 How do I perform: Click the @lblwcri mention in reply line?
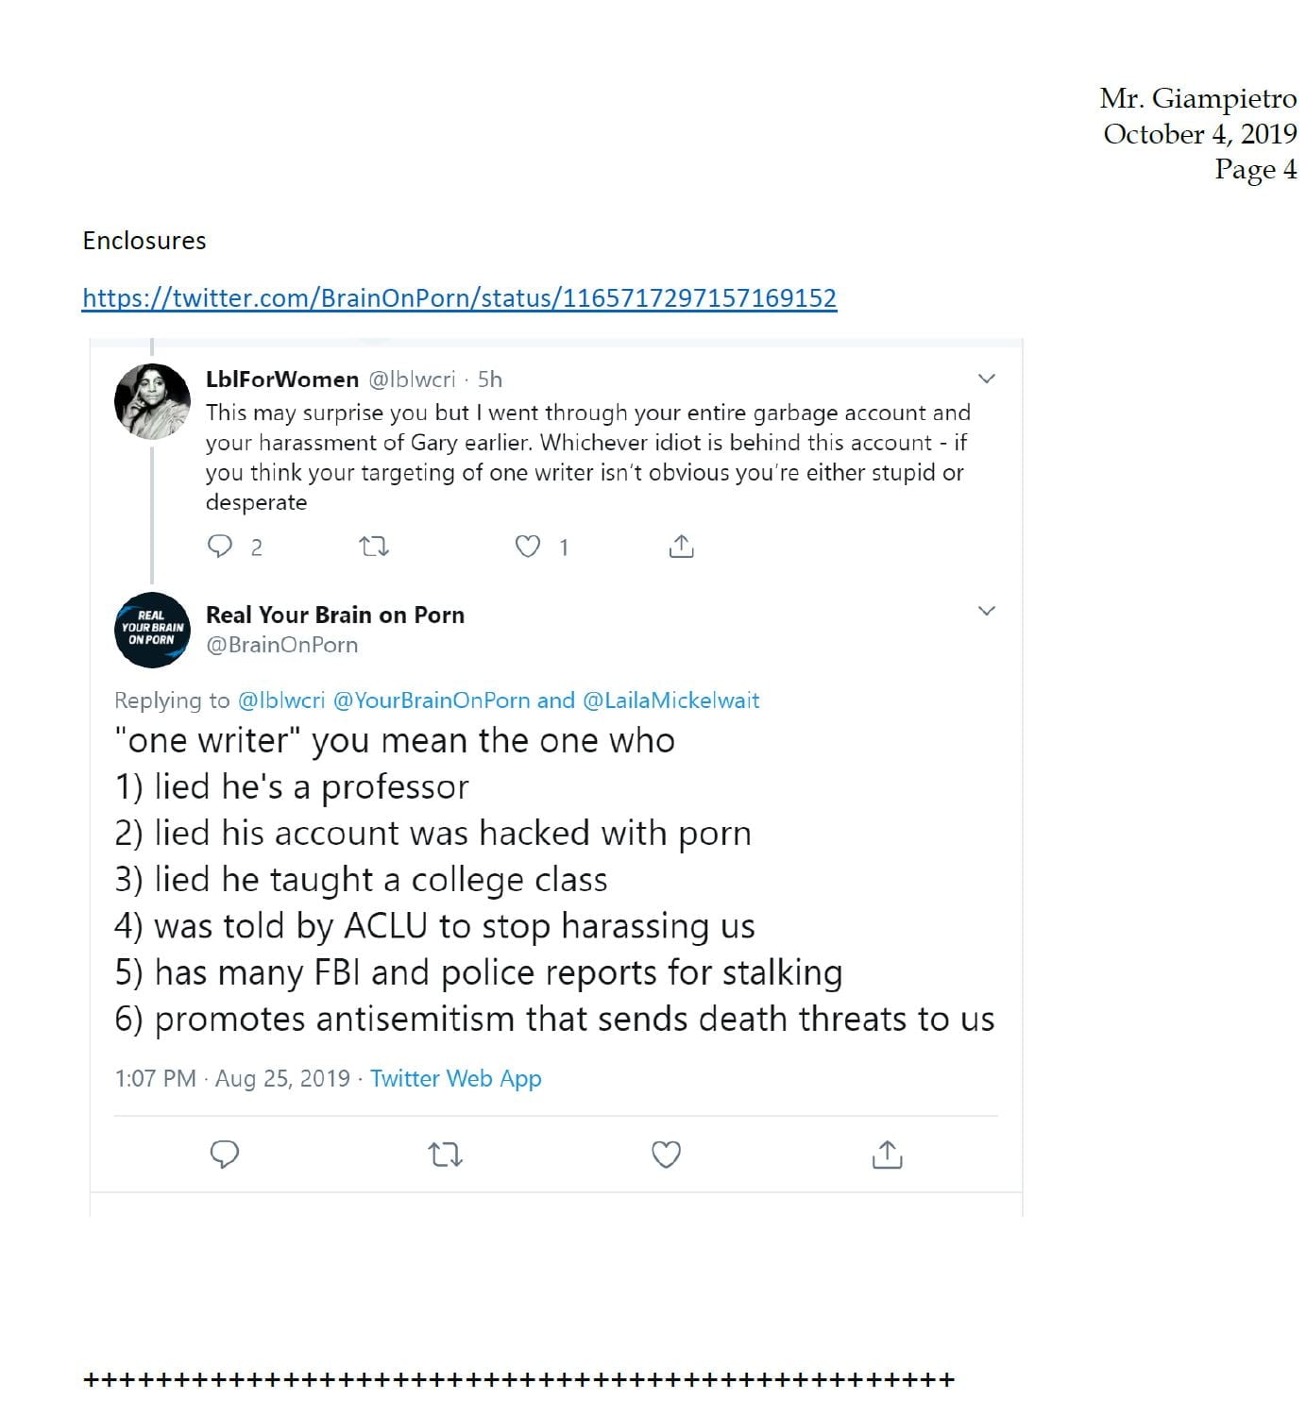(x=281, y=700)
